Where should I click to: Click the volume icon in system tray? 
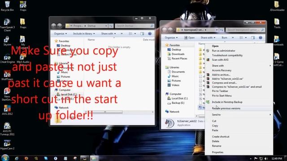266,159
